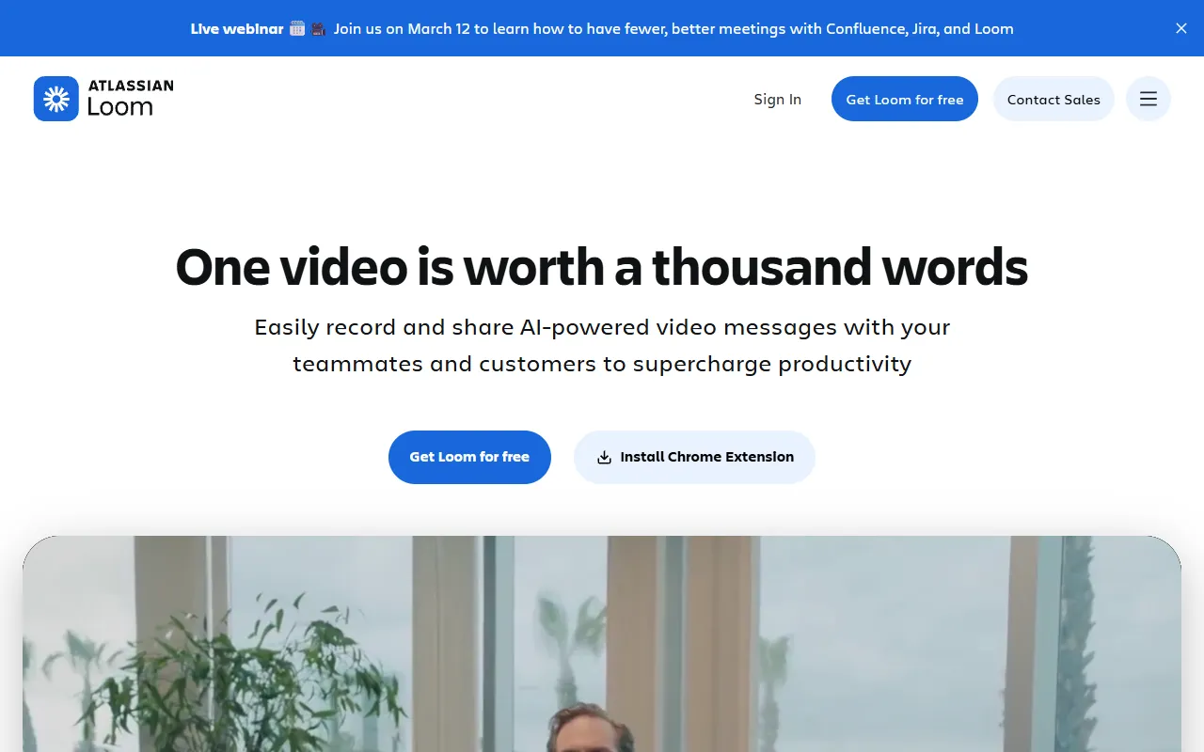Click the Loom wordmark text in logo
The width and height of the screenshot is (1204, 752).
120,107
